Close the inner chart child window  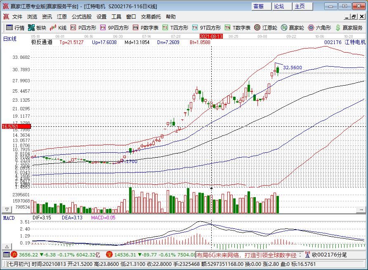[362, 16]
